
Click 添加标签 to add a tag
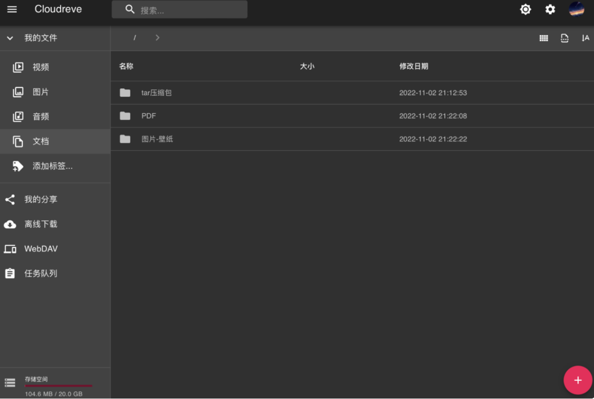pos(52,166)
